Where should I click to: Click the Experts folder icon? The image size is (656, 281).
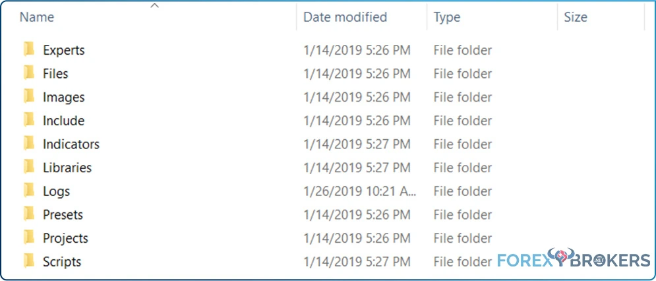(29, 50)
